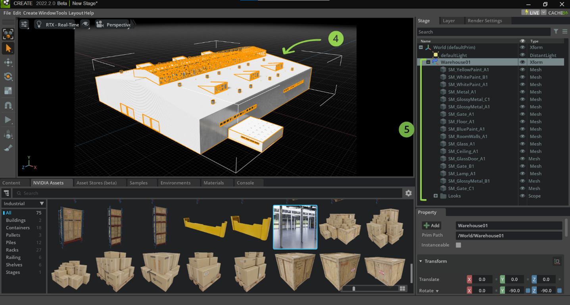Select the warehouse interior thumbnail
Screen dimensions: 570x305
(x=295, y=227)
